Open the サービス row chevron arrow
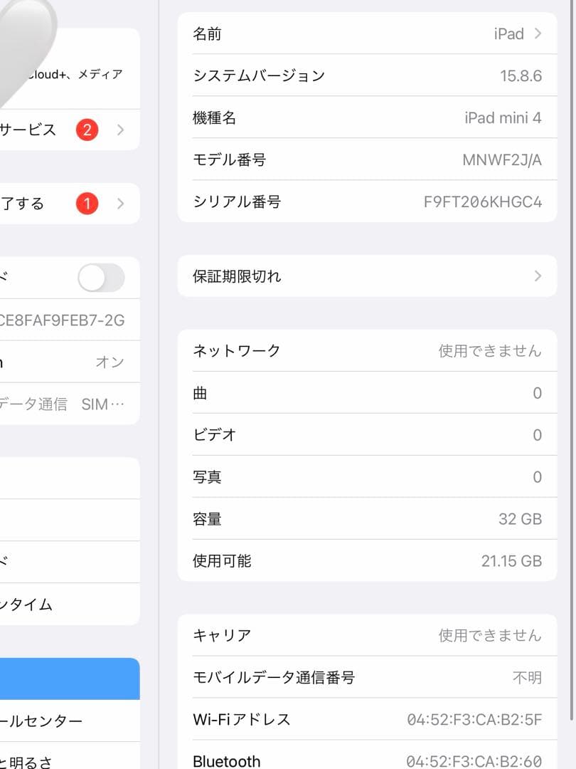 coord(120,130)
